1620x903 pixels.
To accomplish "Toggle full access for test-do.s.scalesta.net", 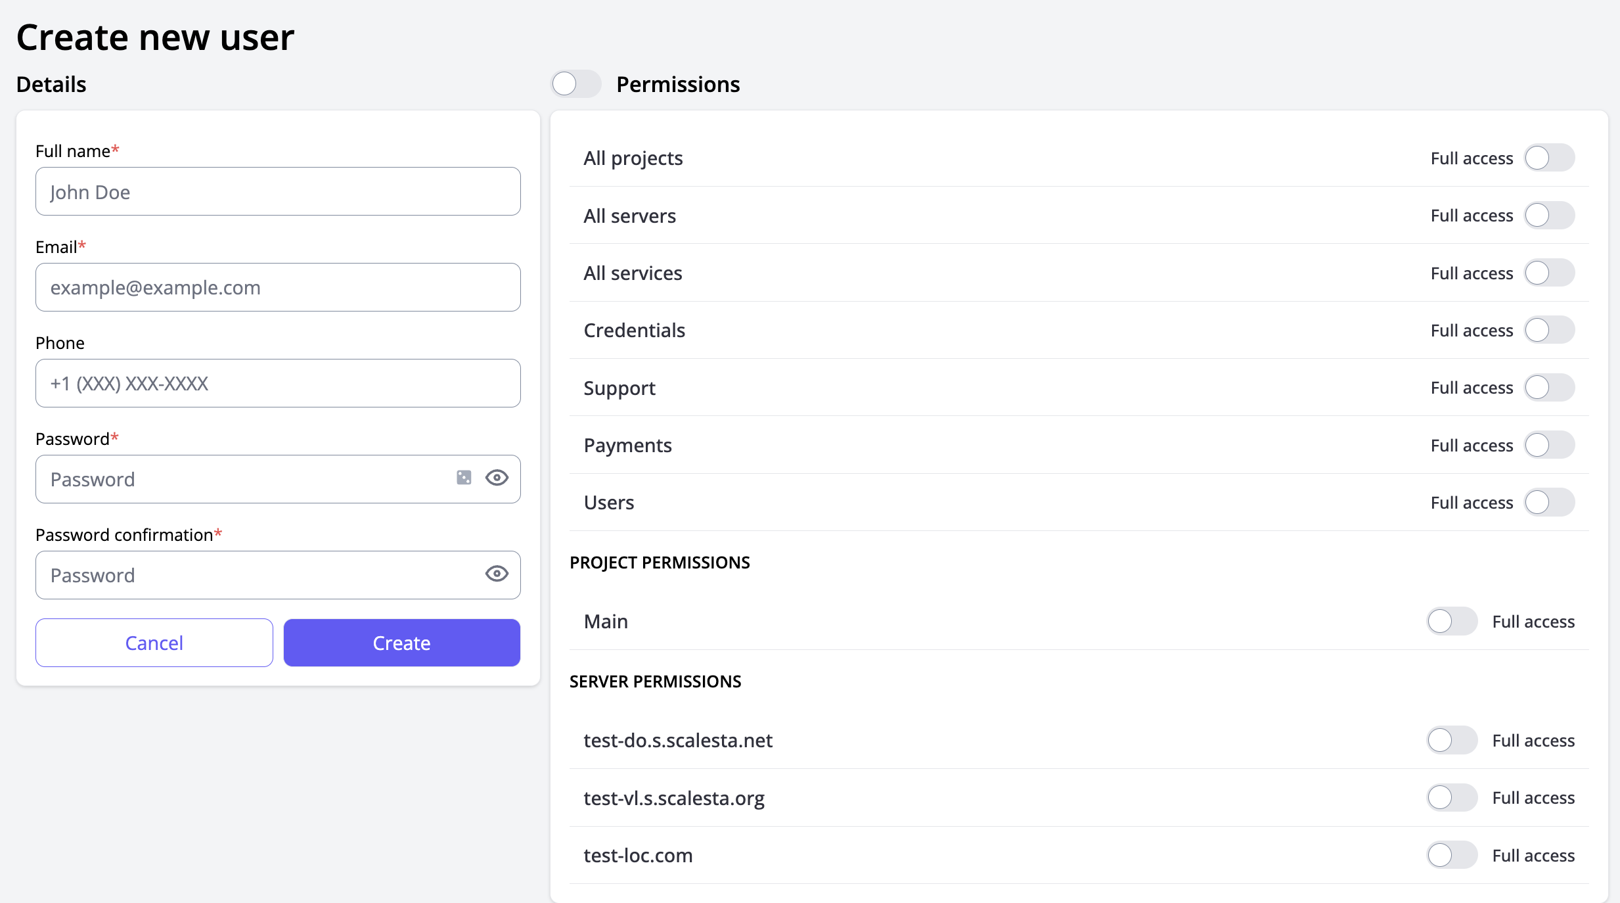I will click(1452, 740).
